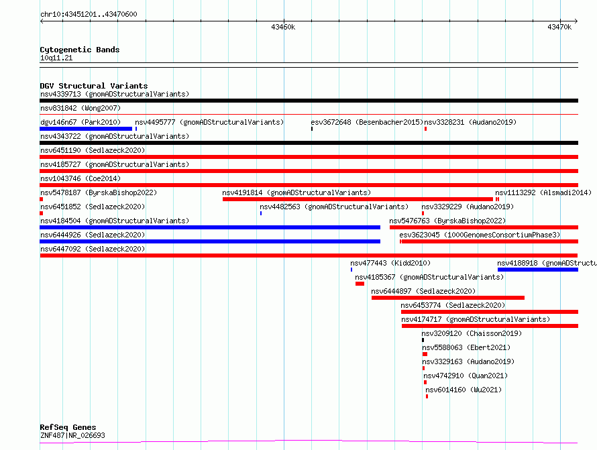Screen dimensions: 597x450
Task: Click the chr10:43451201..43470600 region label
Action: coord(89,14)
